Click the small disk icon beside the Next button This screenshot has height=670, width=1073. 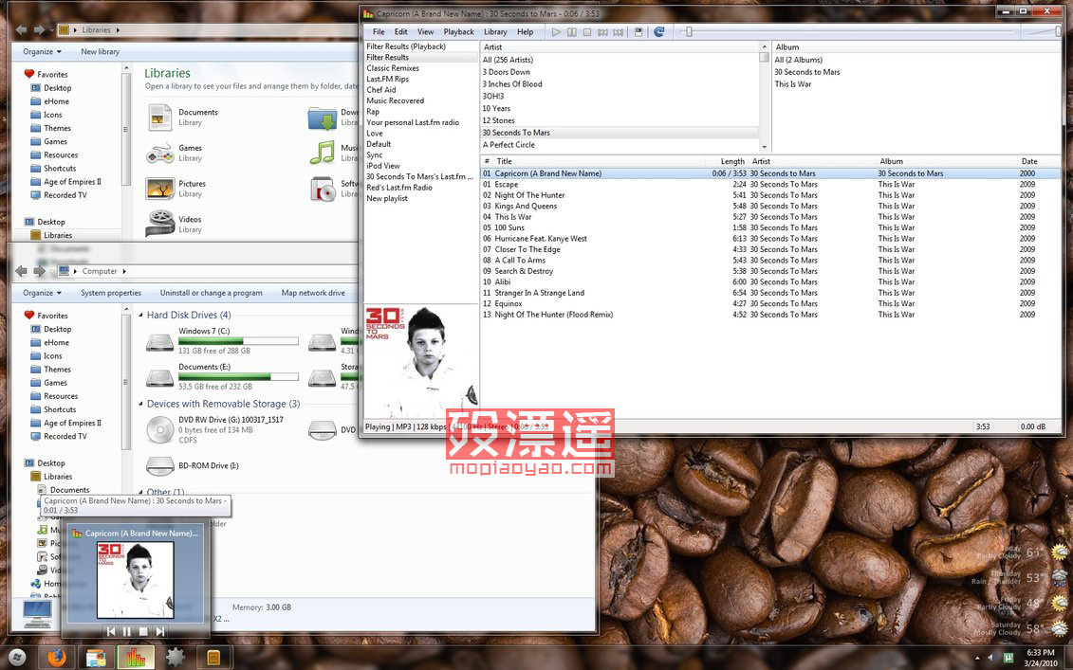pos(638,32)
